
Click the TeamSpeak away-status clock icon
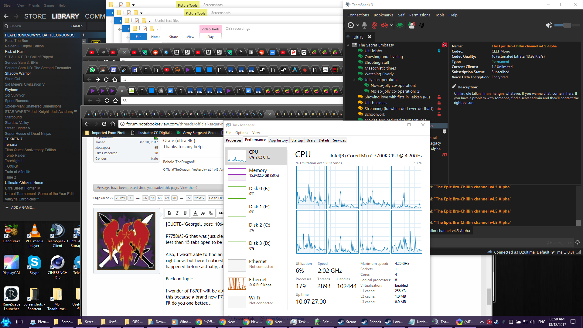(x=351, y=25)
